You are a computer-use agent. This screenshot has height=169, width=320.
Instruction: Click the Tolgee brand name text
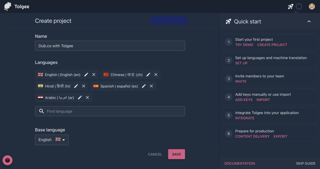[22, 6]
